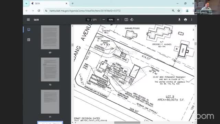Viewport: 220px width, 124px height.
Task: Show the document outline view
Action: pyautogui.click(x=29, y=40)
